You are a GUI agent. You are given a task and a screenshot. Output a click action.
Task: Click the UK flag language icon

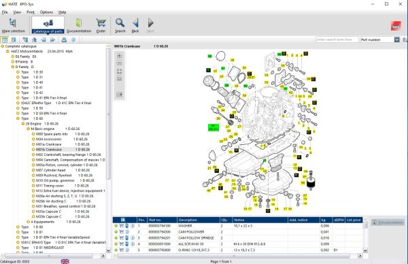[x=65, y=261]
